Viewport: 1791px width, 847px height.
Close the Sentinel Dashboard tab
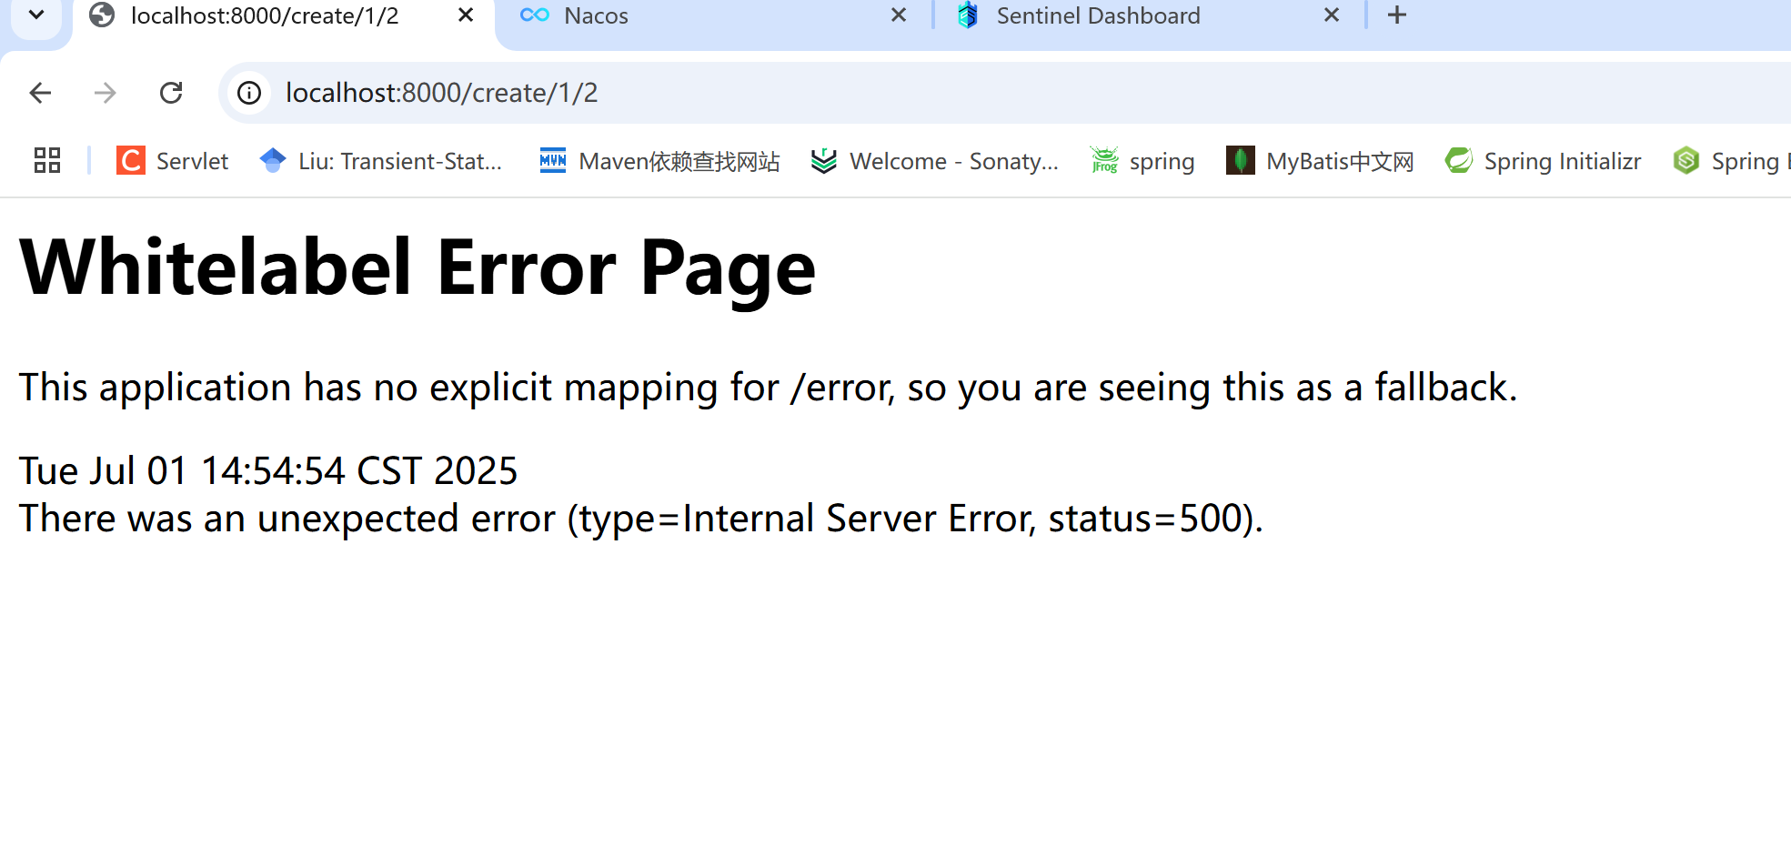(x=1332, y=15)
